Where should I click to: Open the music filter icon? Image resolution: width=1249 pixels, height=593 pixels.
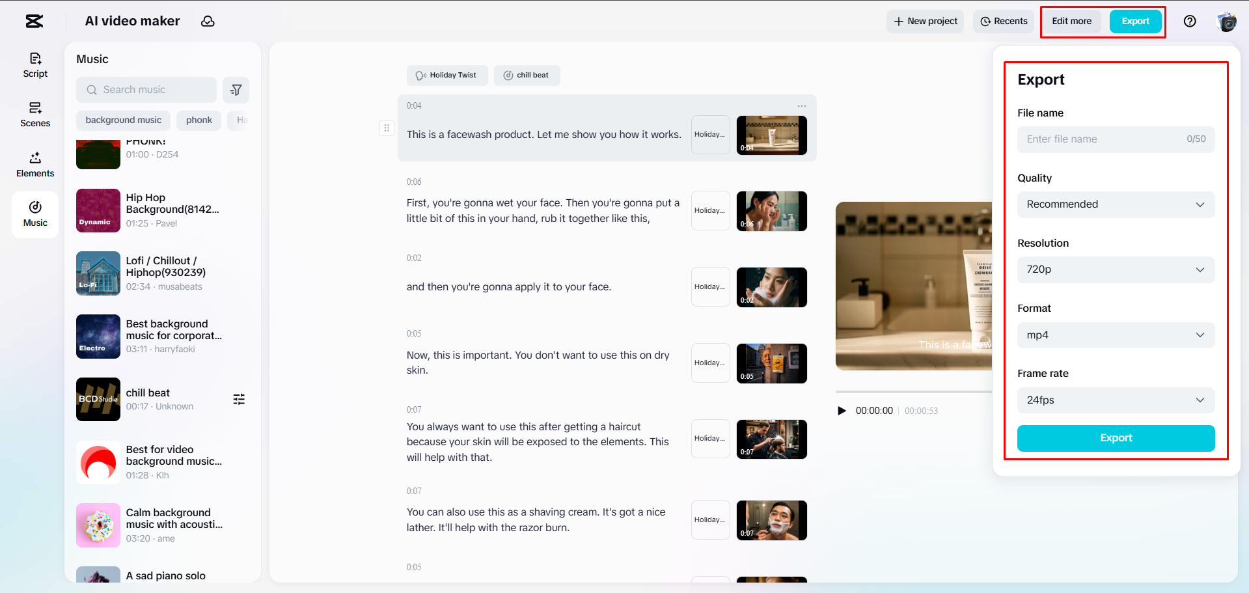[236, 90]
